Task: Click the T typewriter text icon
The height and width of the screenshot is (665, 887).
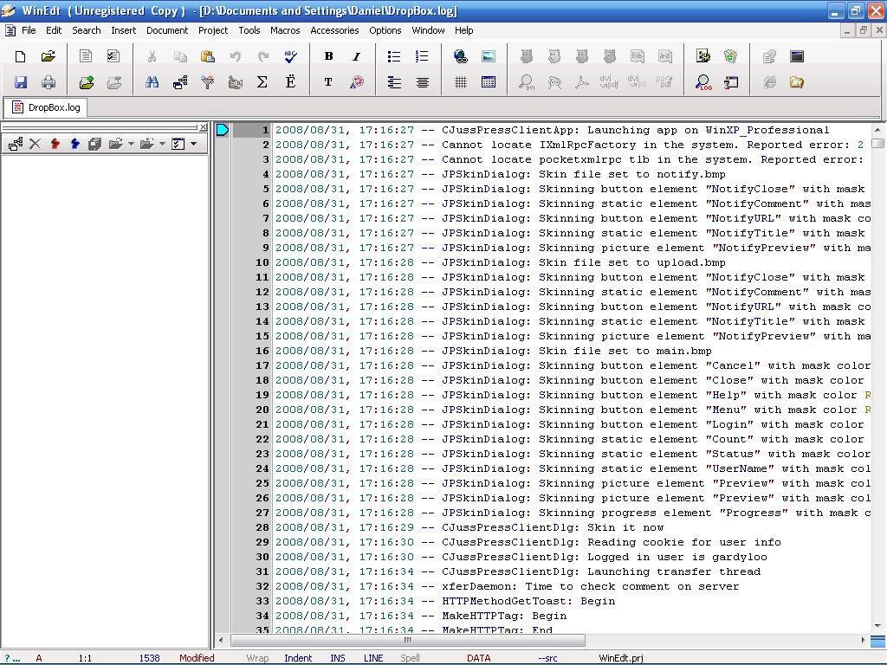Action: tap(328, 82)
